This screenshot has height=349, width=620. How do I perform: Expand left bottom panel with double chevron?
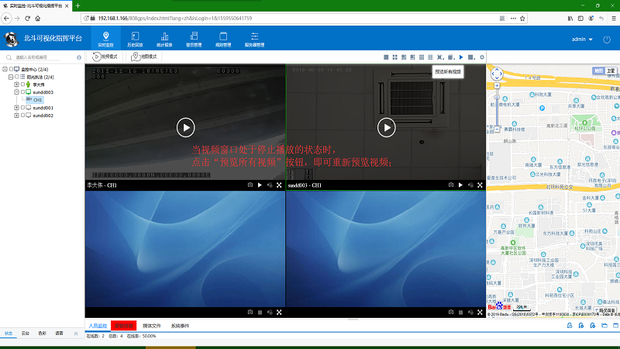[x=76, y=333]
